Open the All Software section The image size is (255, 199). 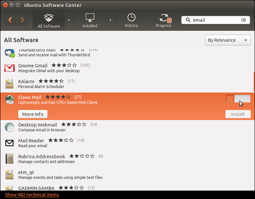point(49,21)
